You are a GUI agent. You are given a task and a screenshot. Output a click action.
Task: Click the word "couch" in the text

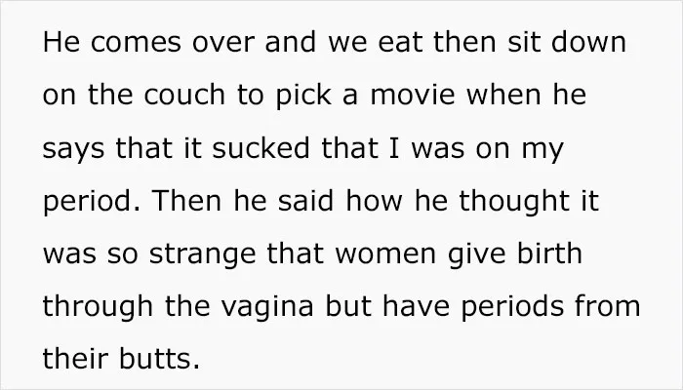(183, 95)
